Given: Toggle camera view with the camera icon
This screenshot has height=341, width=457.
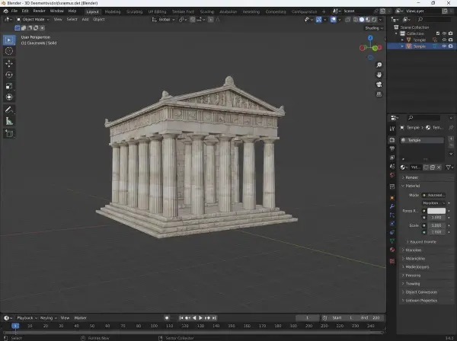Looking at the screenshot, I should (x=379, y=84).
